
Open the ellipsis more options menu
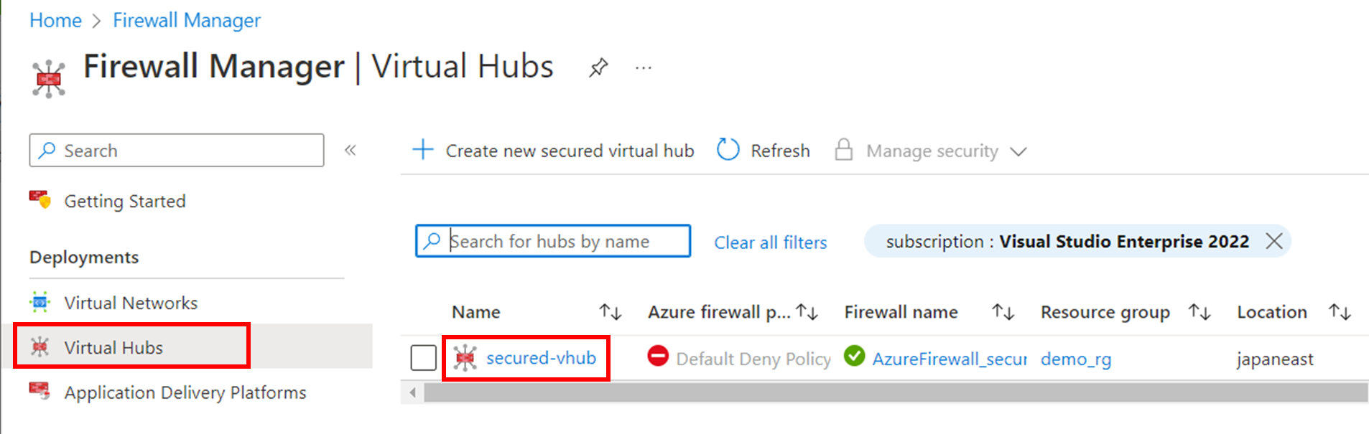(644, 68)
